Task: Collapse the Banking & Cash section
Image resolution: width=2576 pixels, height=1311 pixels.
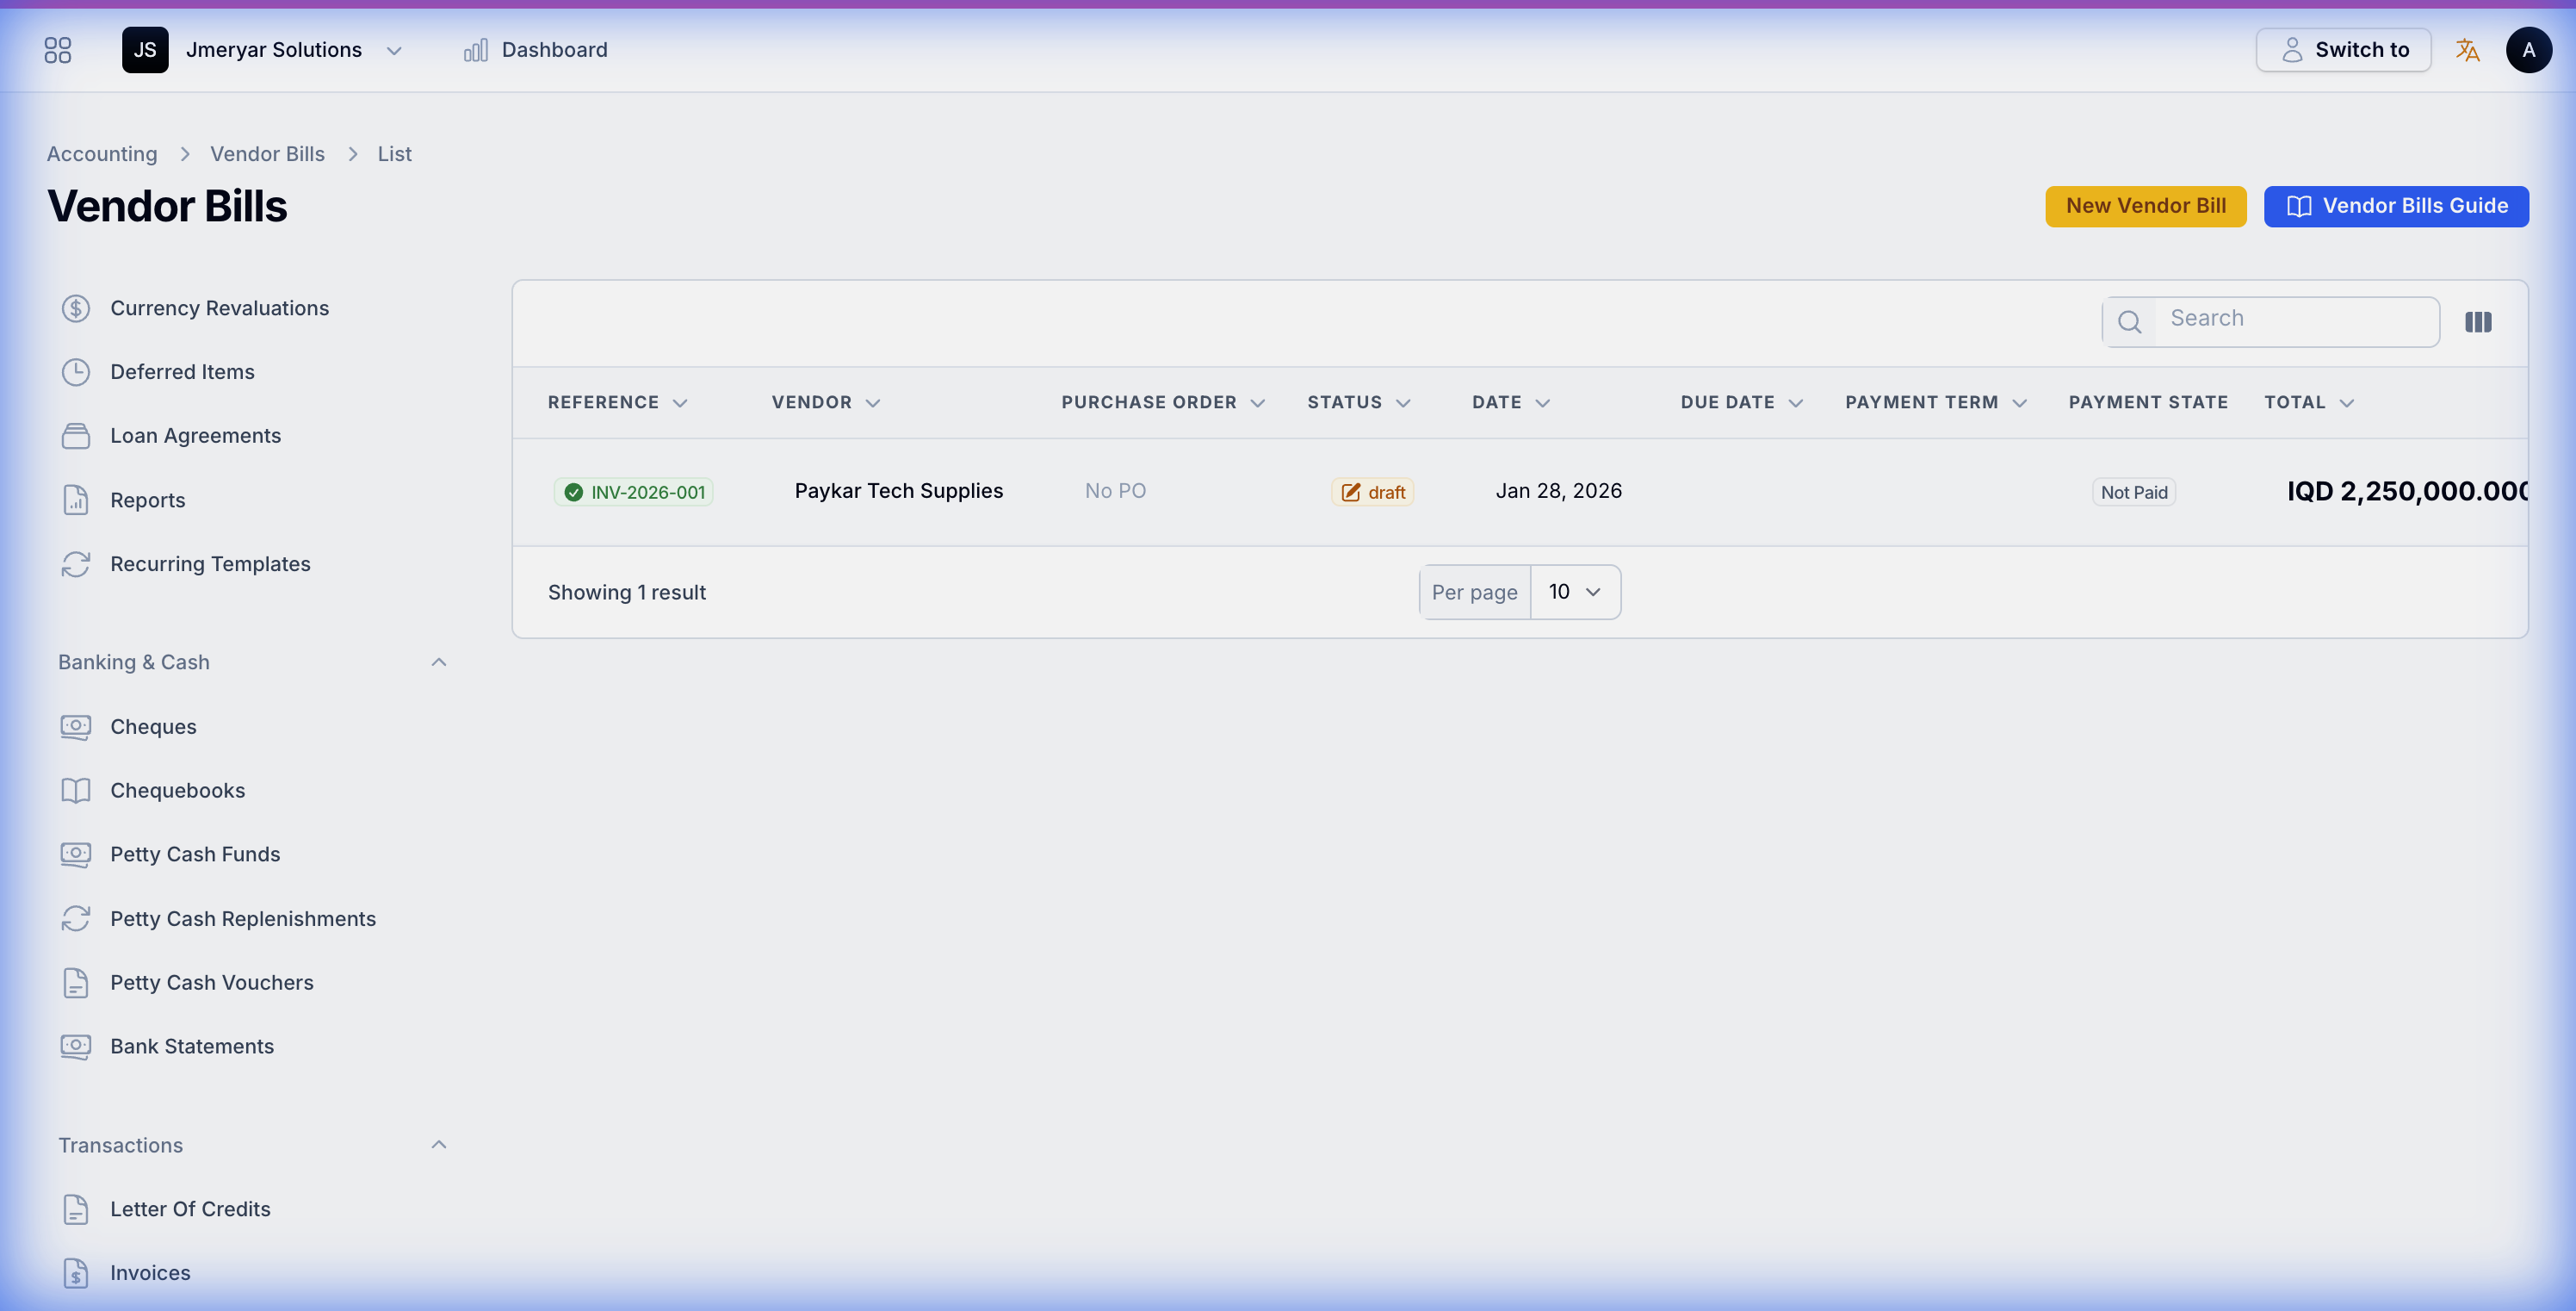Action: click(x=439, y=662)
